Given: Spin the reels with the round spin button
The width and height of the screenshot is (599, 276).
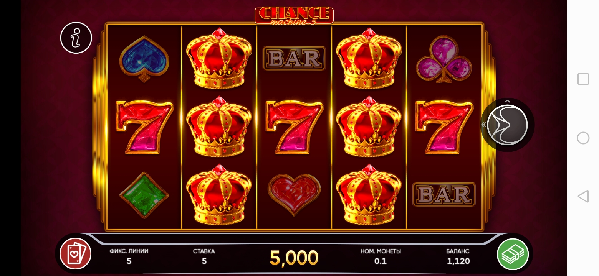Looking at the screenshot, I should click(x=507, y=125).
